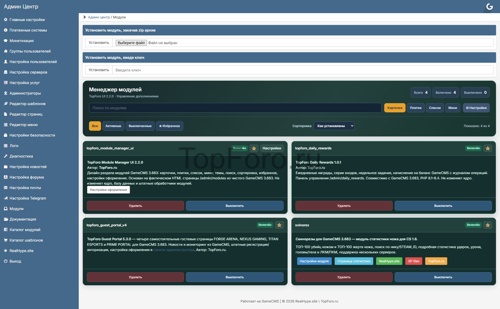Open Модули in the sidebar menu
Viewport: 500px width, 309px height.
tap(17, 209)
